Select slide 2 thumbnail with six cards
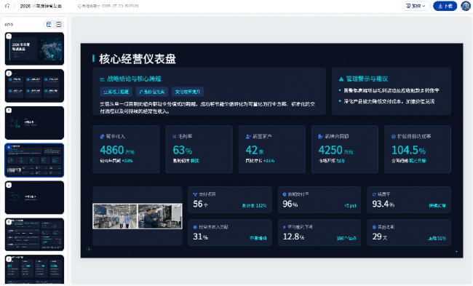The image size is (473, 286). [34, 86]
